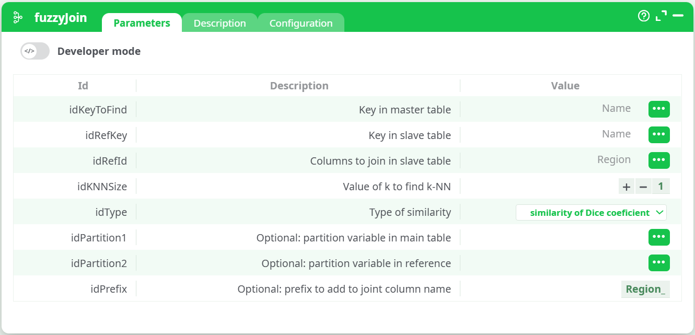This screenshot has width=695, height=335.
Task: Increase the idKNNSize value with plus
Action: click(627, 187)
